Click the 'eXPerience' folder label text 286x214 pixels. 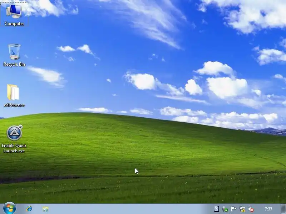pyautogui.click(x=14, y=105)
